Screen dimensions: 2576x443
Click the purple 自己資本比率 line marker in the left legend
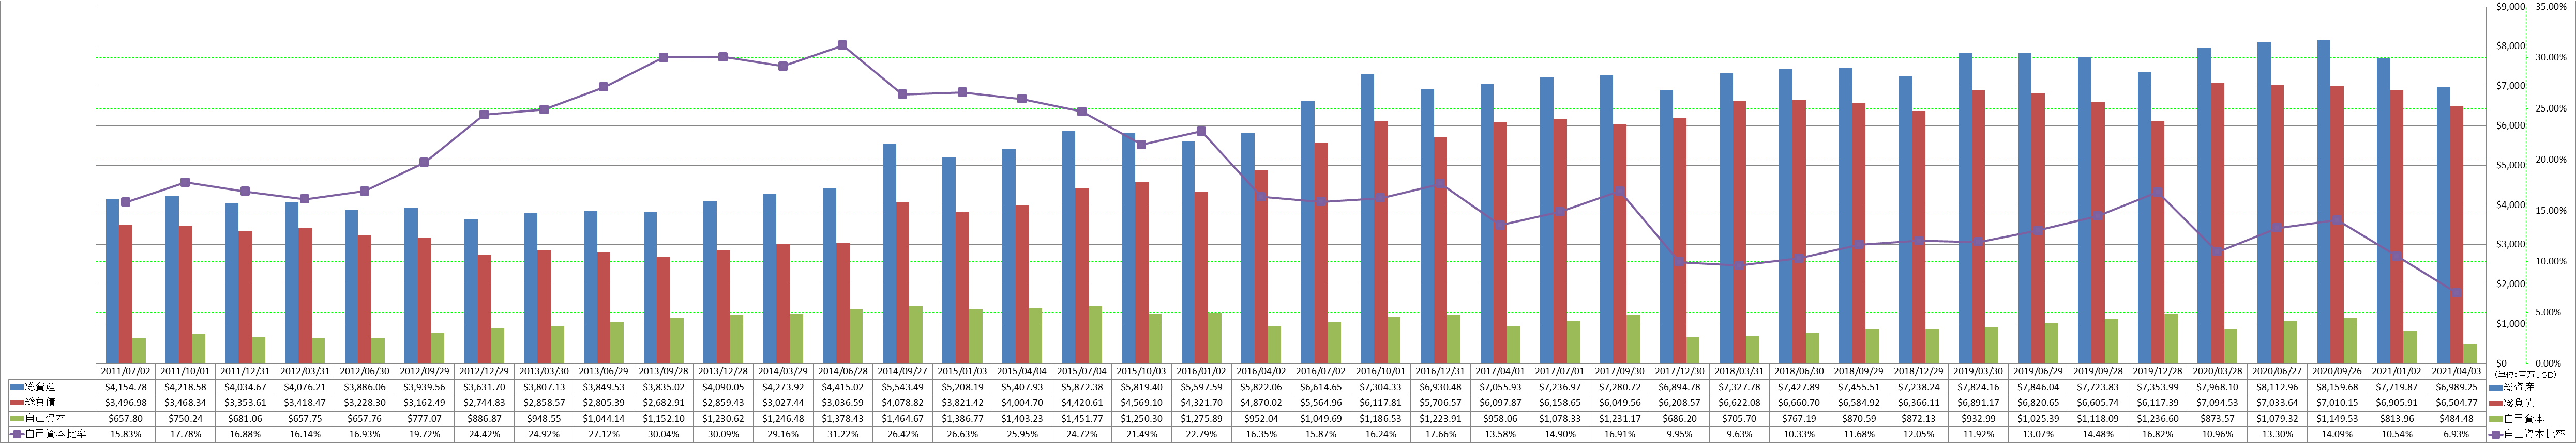pos(17,434)
